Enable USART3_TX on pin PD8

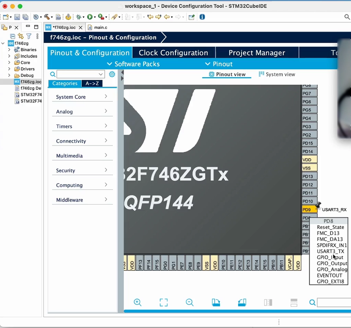click(330, 251)
